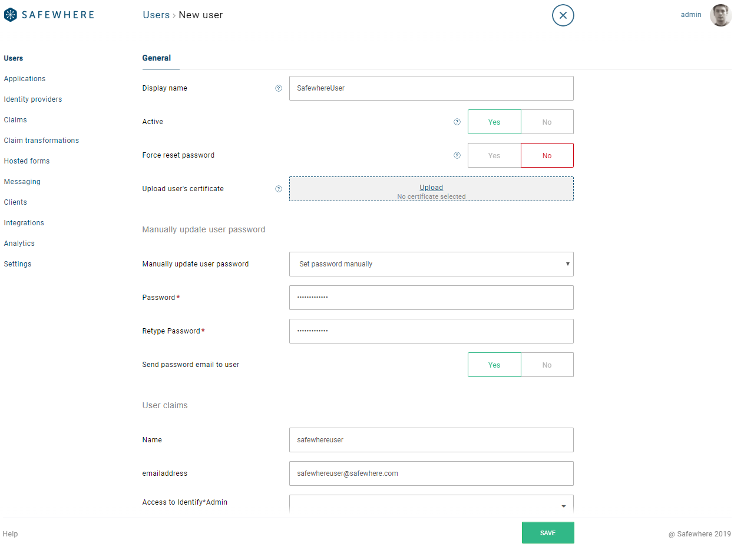This screenshot has width=734, height=547.
Task: Switch to the General tab
Action: 157,58
